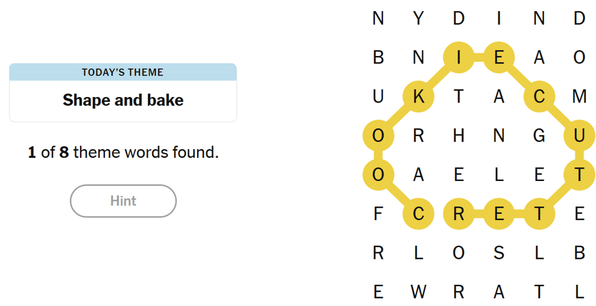Viewport: 596px width, 306px height.
Task: Select the letter Y in the grid
Action: (x=418, y=19)
